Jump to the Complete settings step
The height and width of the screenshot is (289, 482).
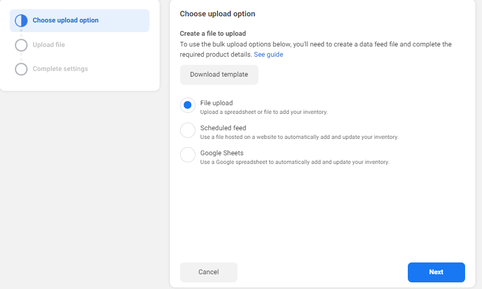60,69
